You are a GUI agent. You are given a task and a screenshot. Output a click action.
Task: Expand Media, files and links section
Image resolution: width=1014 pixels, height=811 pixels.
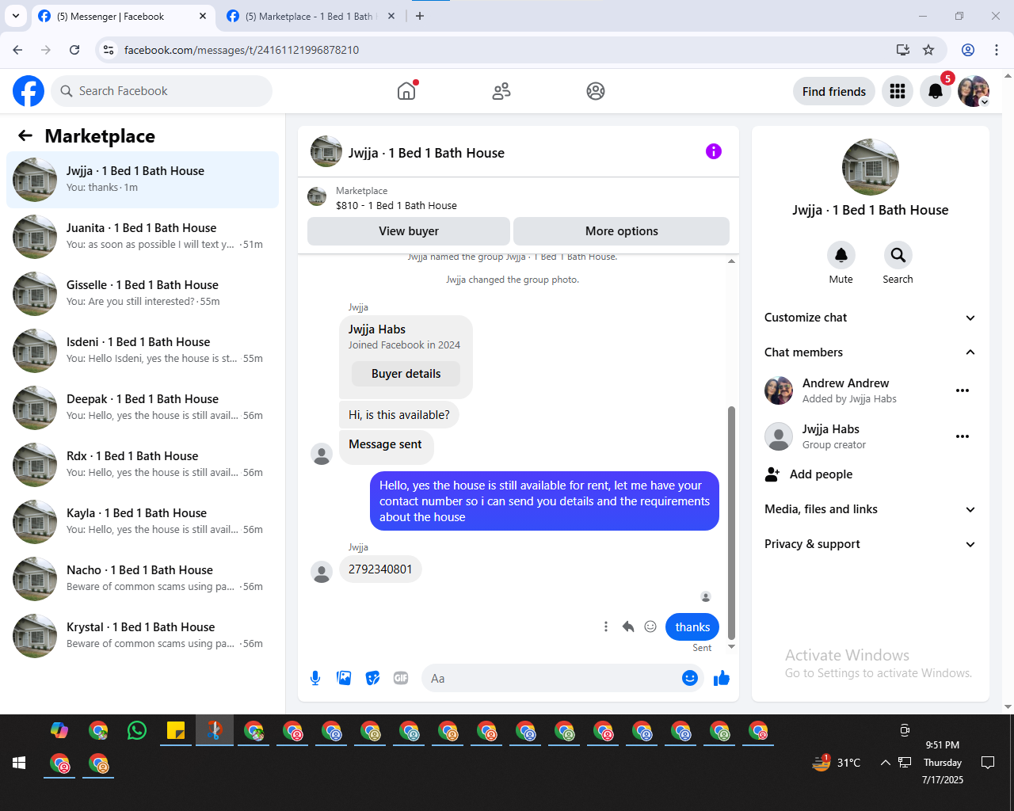(x=870, y=509)
